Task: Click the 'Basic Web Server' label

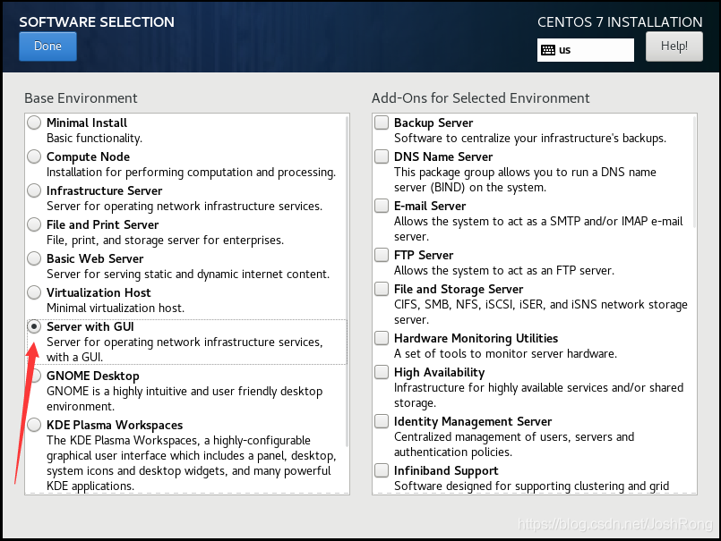Action: [x=95, y=258]
